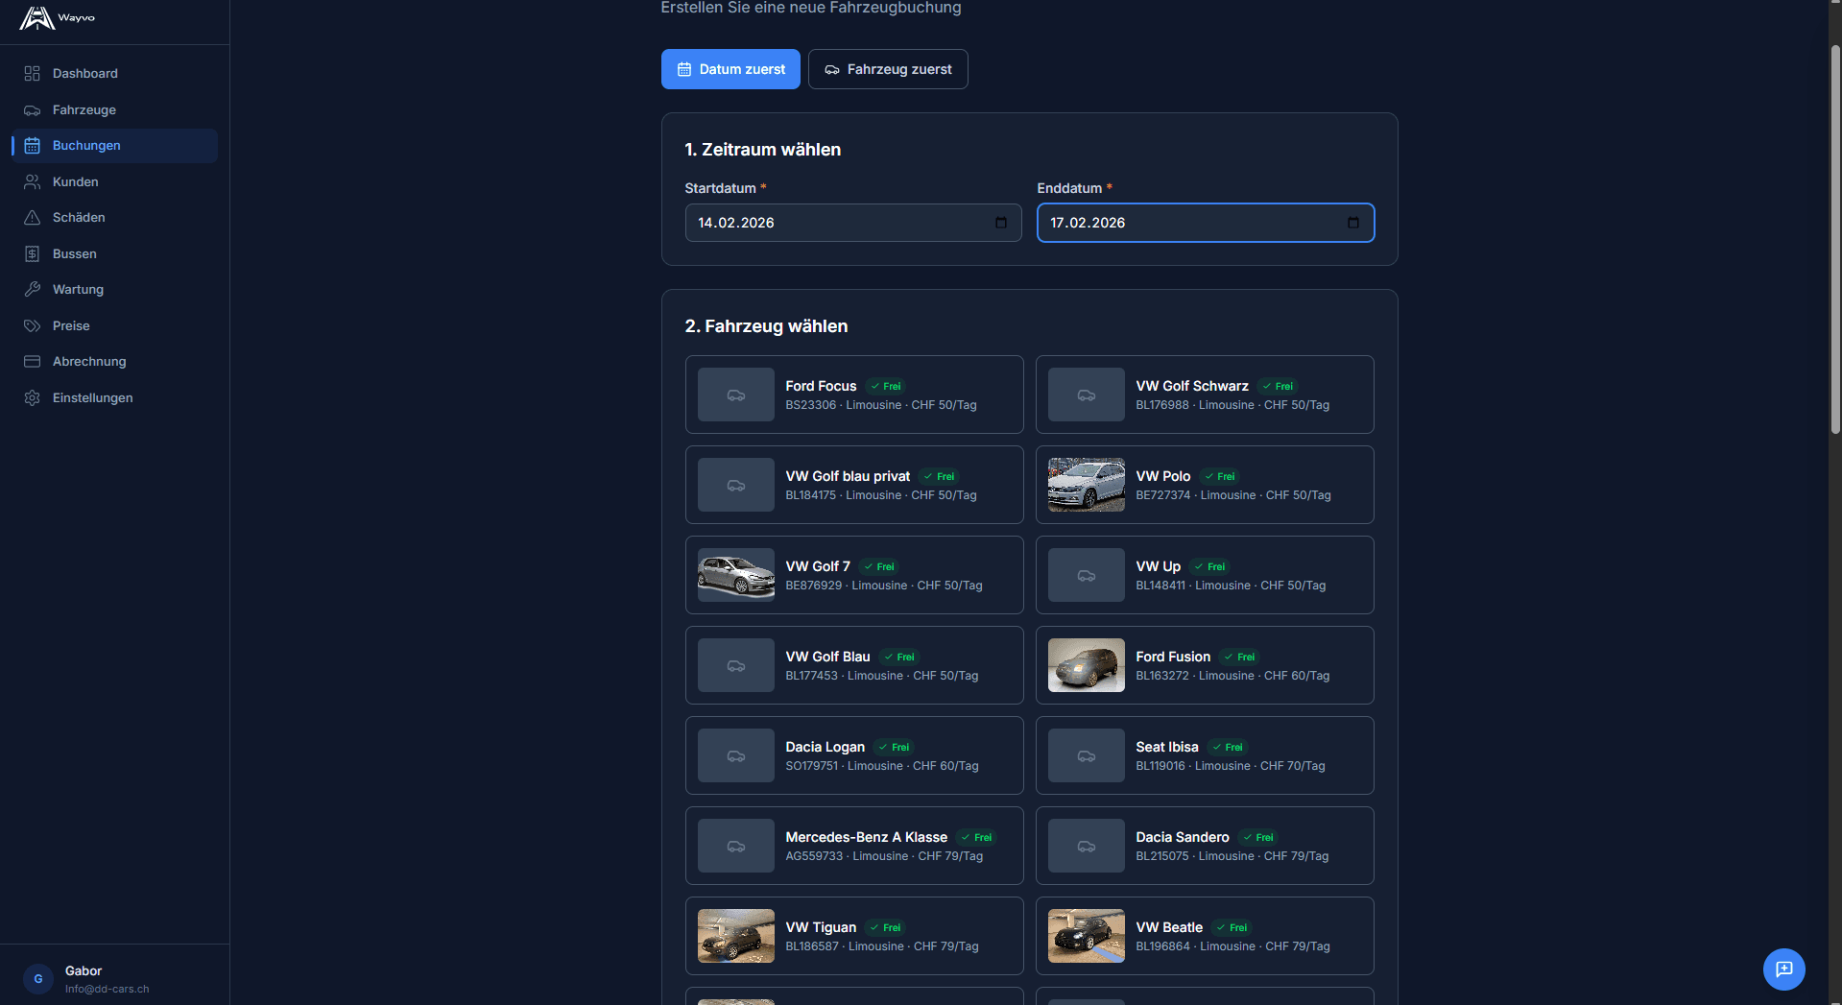Select the VW Beatle thumbnail image
The width and height of the screenshot is (1842, 1005).
(x=1086, y=936)
